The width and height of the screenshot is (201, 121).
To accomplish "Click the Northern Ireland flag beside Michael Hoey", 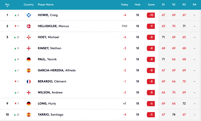I will (x=29, y=37).
